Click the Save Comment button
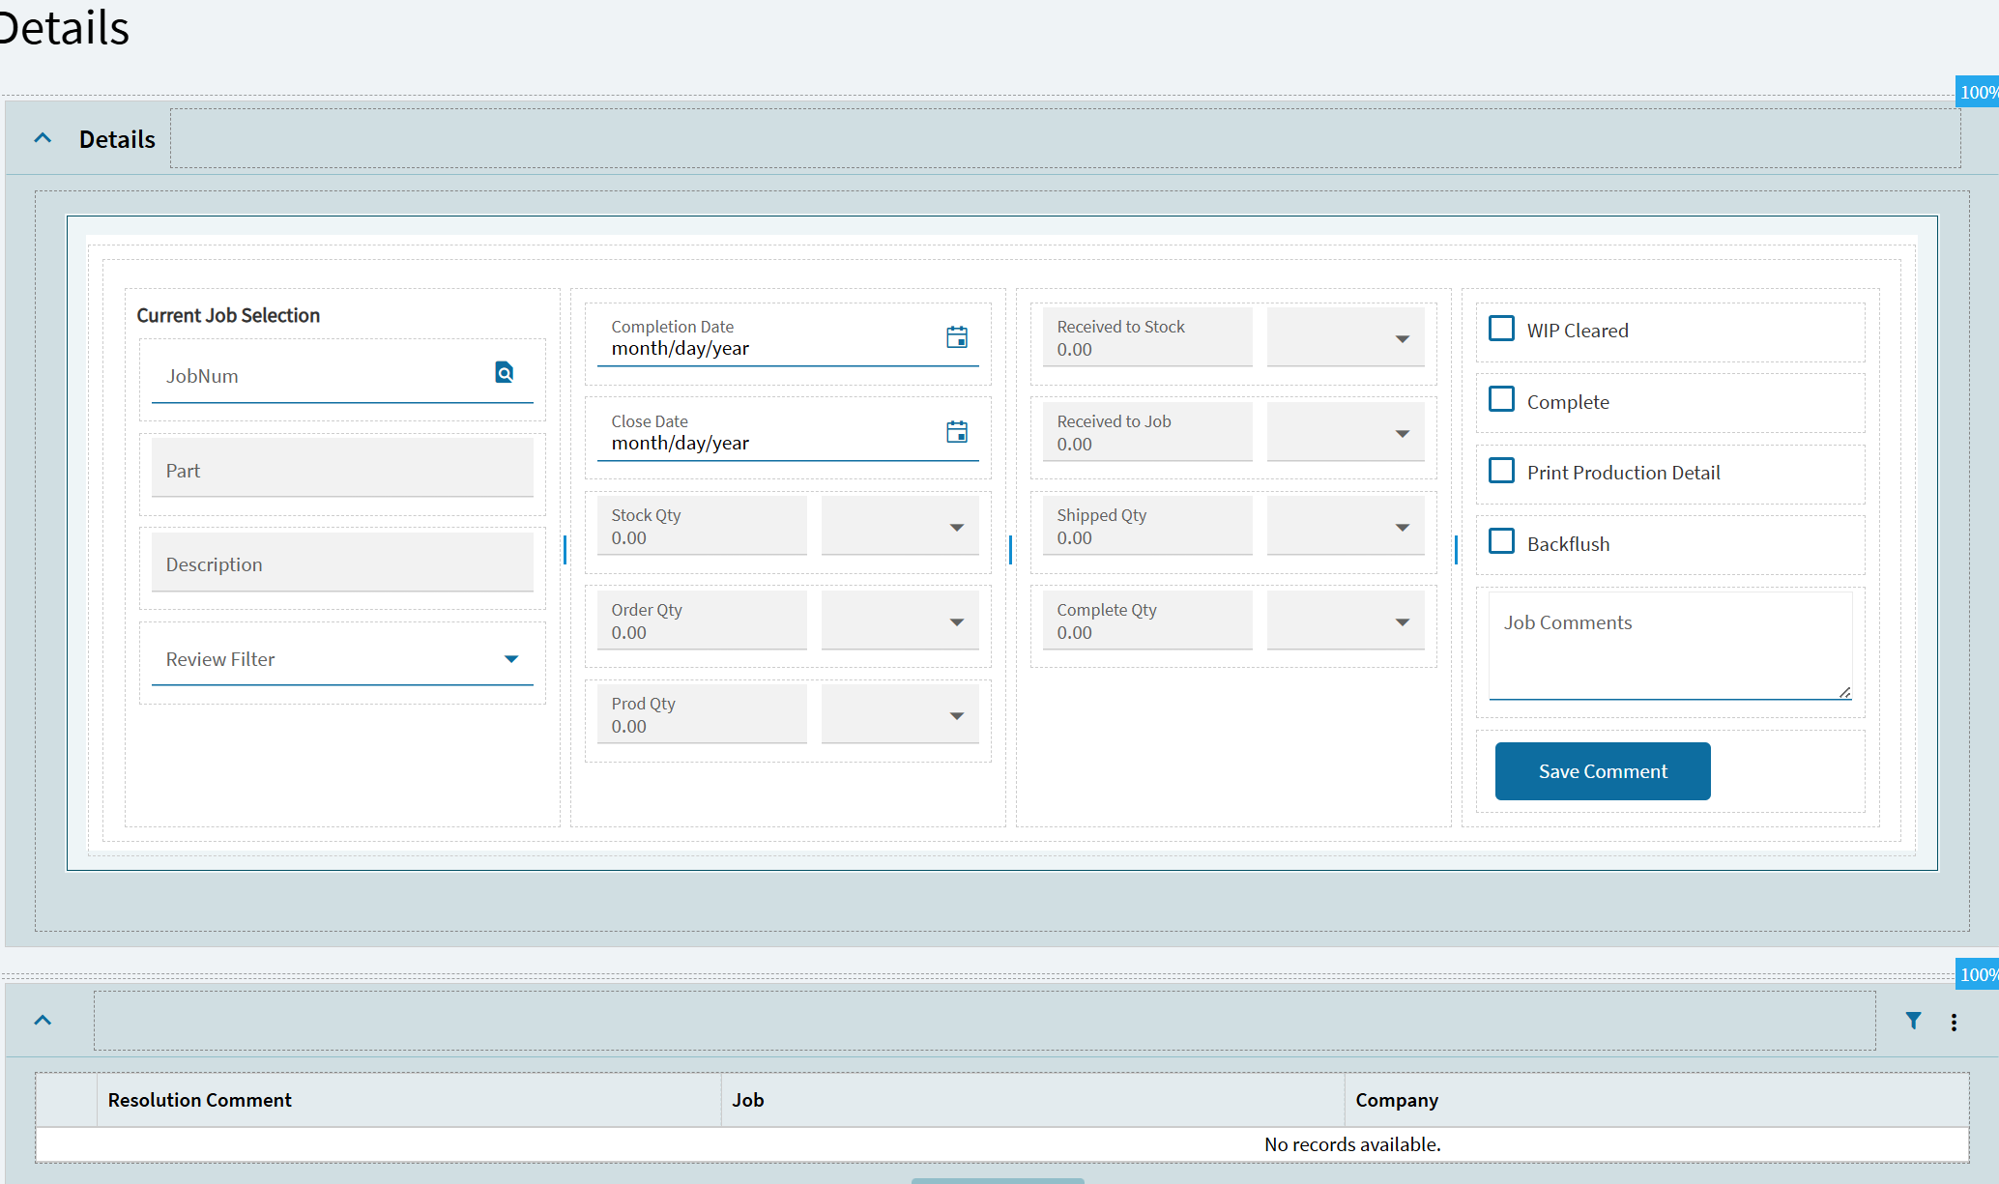1999x1184 pixels. tap(1602, 771)
